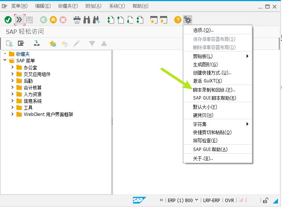The height and width of the screenshot is (208, 282).
Task: Expand the WebClient 用户界面框架 folder
Action: click(x=12, y=114)
